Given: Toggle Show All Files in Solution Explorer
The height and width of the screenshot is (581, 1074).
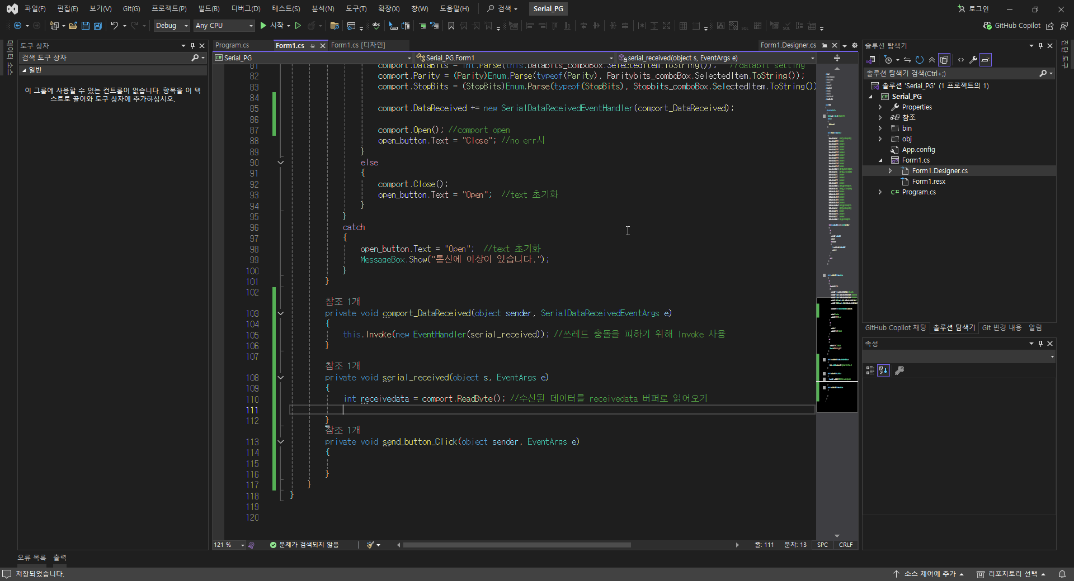Looking at the screenshot, I should [944, 60].
